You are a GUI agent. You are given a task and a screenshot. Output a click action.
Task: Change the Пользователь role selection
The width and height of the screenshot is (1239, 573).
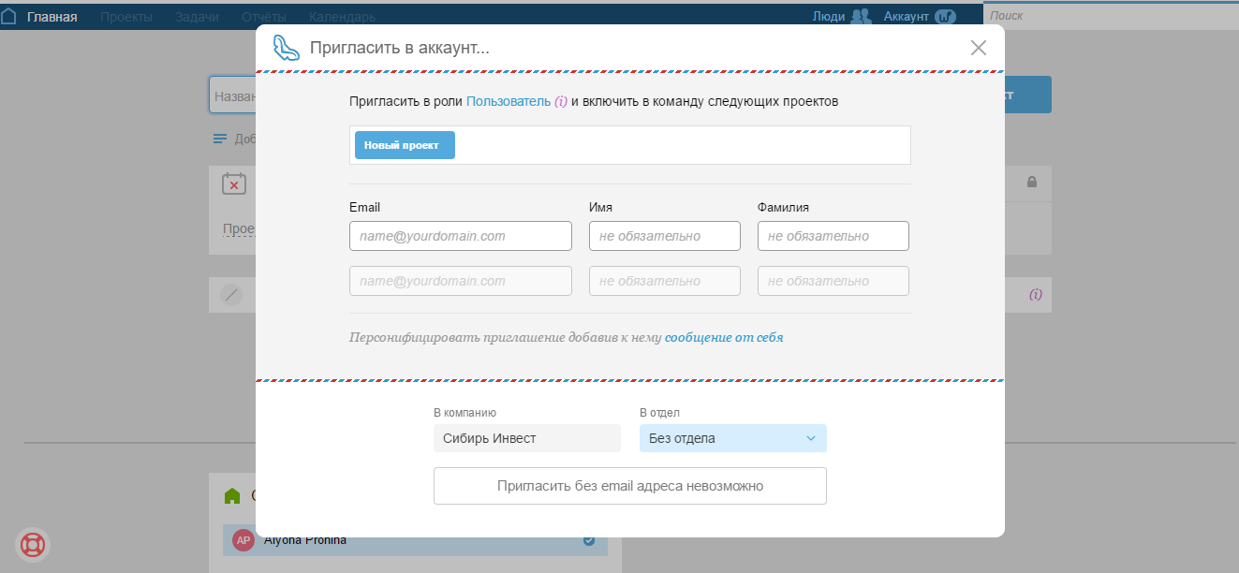click(x=509, y=101)
